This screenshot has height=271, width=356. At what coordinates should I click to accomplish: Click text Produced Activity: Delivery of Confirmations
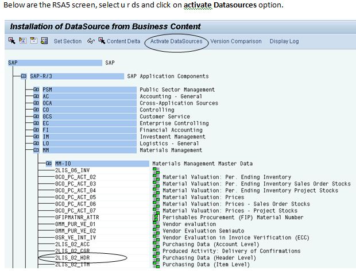(x=231, y=251)
